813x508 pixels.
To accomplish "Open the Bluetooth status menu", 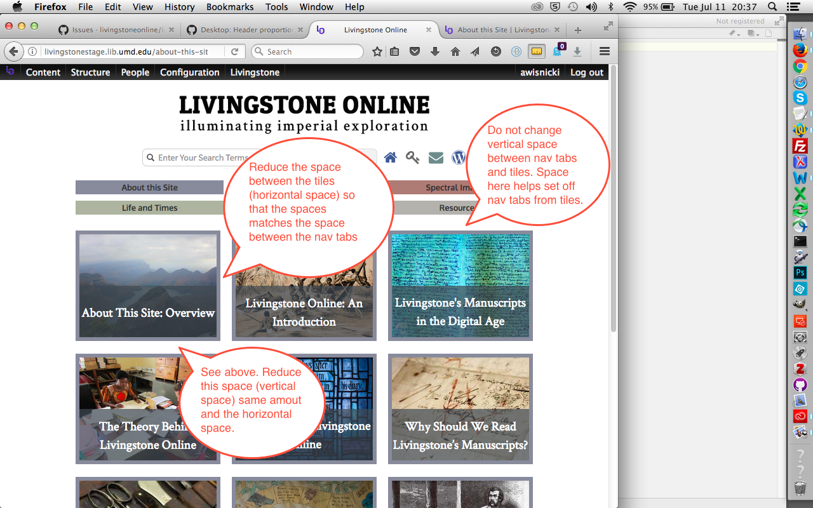I will (x=611, y=7).
